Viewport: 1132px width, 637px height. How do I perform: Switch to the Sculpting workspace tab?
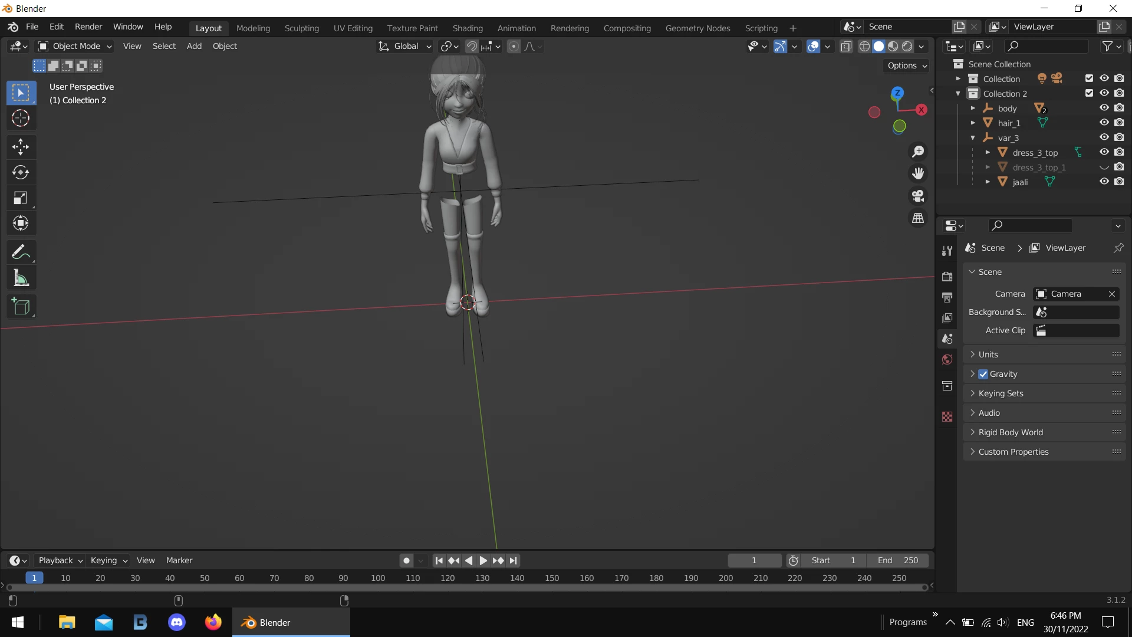click(301, 28)
